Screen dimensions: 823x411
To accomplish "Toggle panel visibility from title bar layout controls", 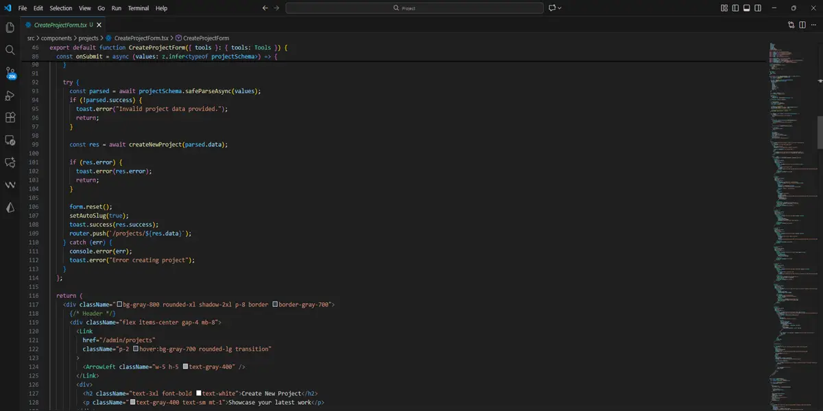I will coord(746,8).
